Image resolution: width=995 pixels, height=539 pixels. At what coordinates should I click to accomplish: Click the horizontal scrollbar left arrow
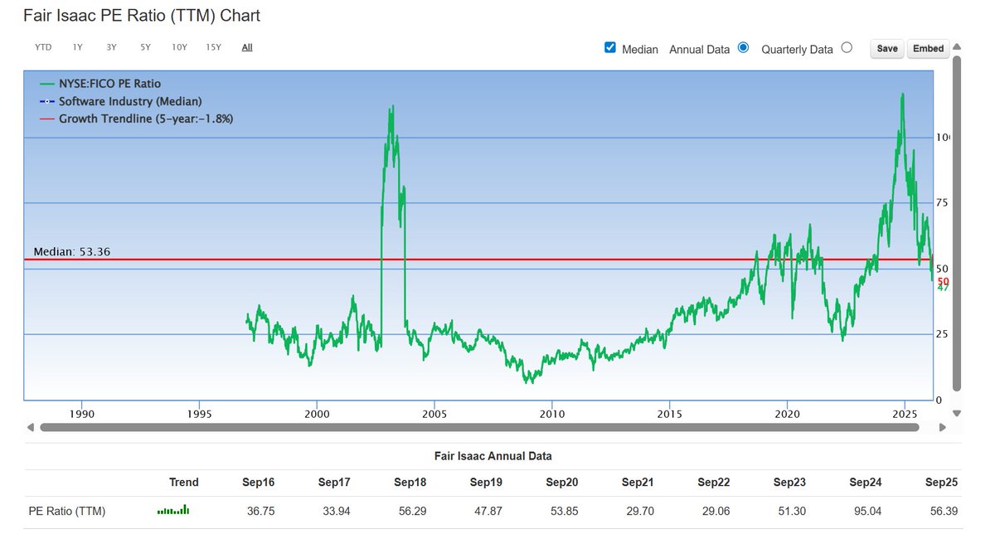point(31,428)
